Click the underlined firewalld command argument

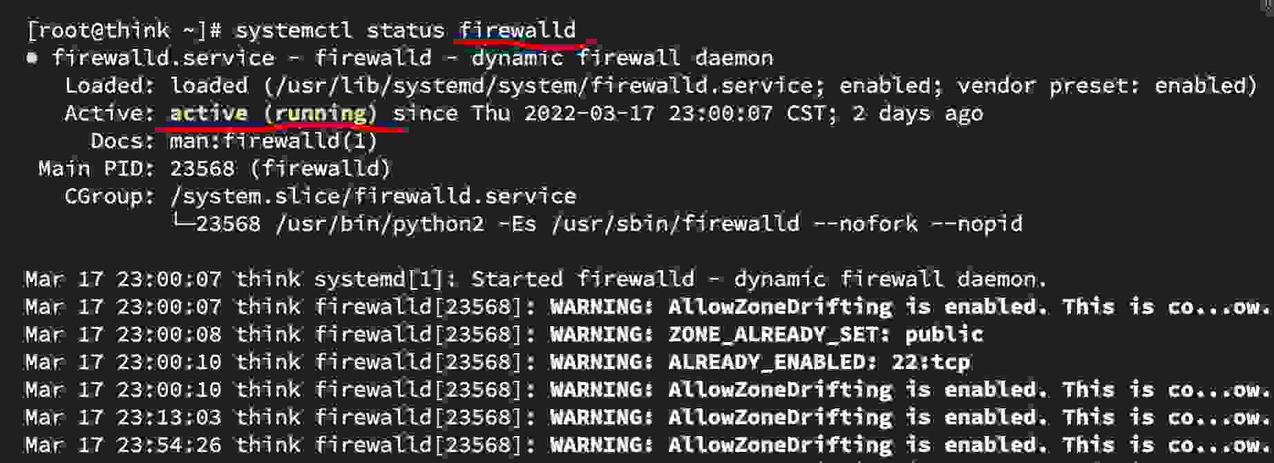tap(517, 30)
